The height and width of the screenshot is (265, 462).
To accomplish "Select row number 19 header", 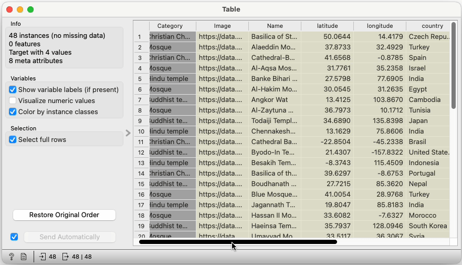I will click(x=141, y=226).
